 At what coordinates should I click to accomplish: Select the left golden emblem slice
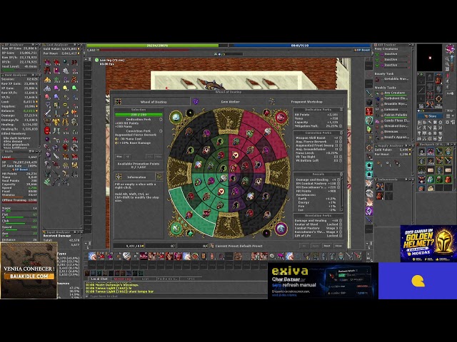pyautogui.click(x=179, y=172)
